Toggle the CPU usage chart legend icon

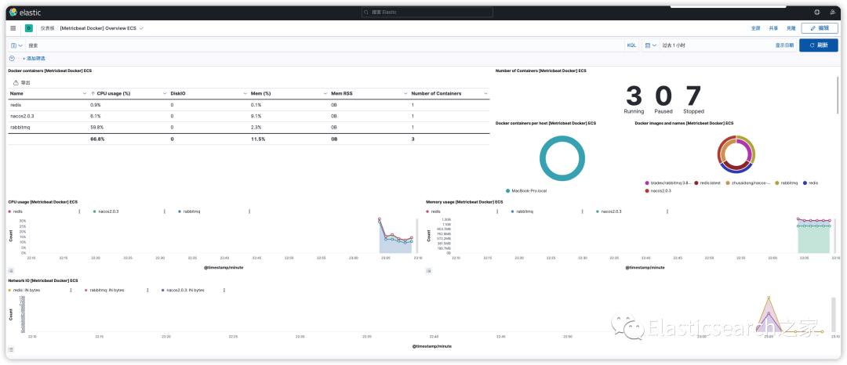(11, 271)
